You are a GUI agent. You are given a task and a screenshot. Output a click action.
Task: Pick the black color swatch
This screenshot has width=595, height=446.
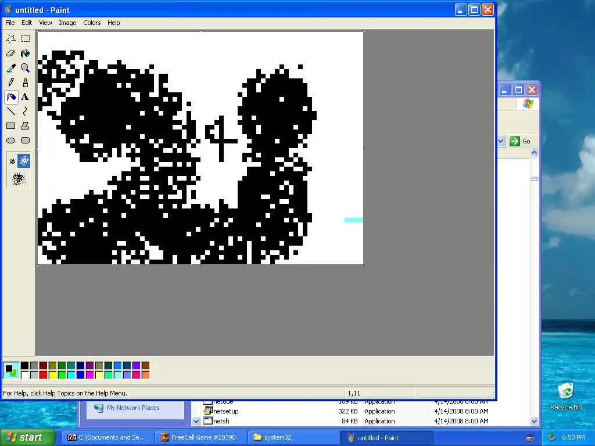point(24,366)
